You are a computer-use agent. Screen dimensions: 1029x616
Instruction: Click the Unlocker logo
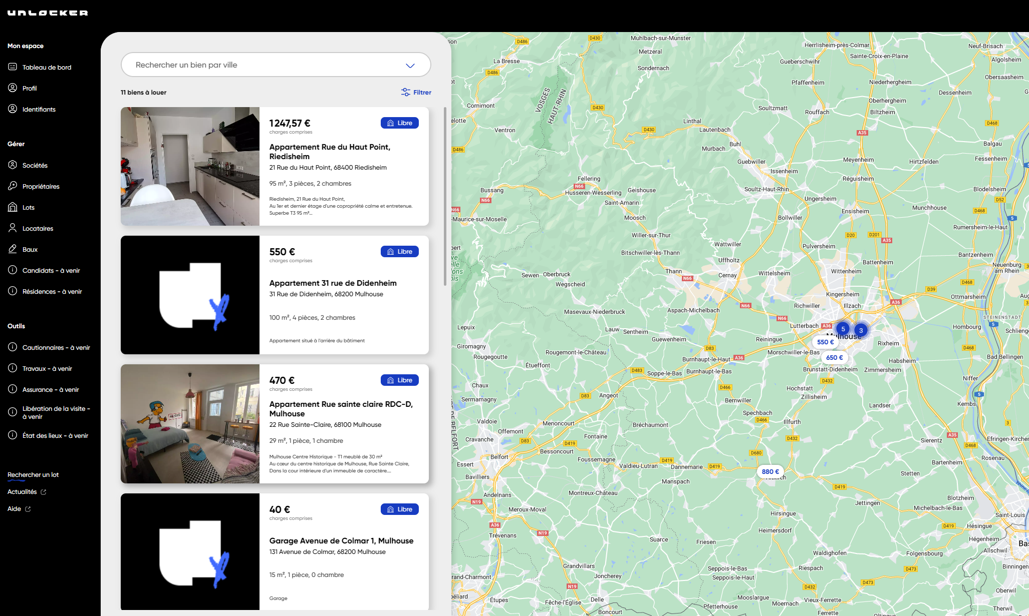[48, 13]
